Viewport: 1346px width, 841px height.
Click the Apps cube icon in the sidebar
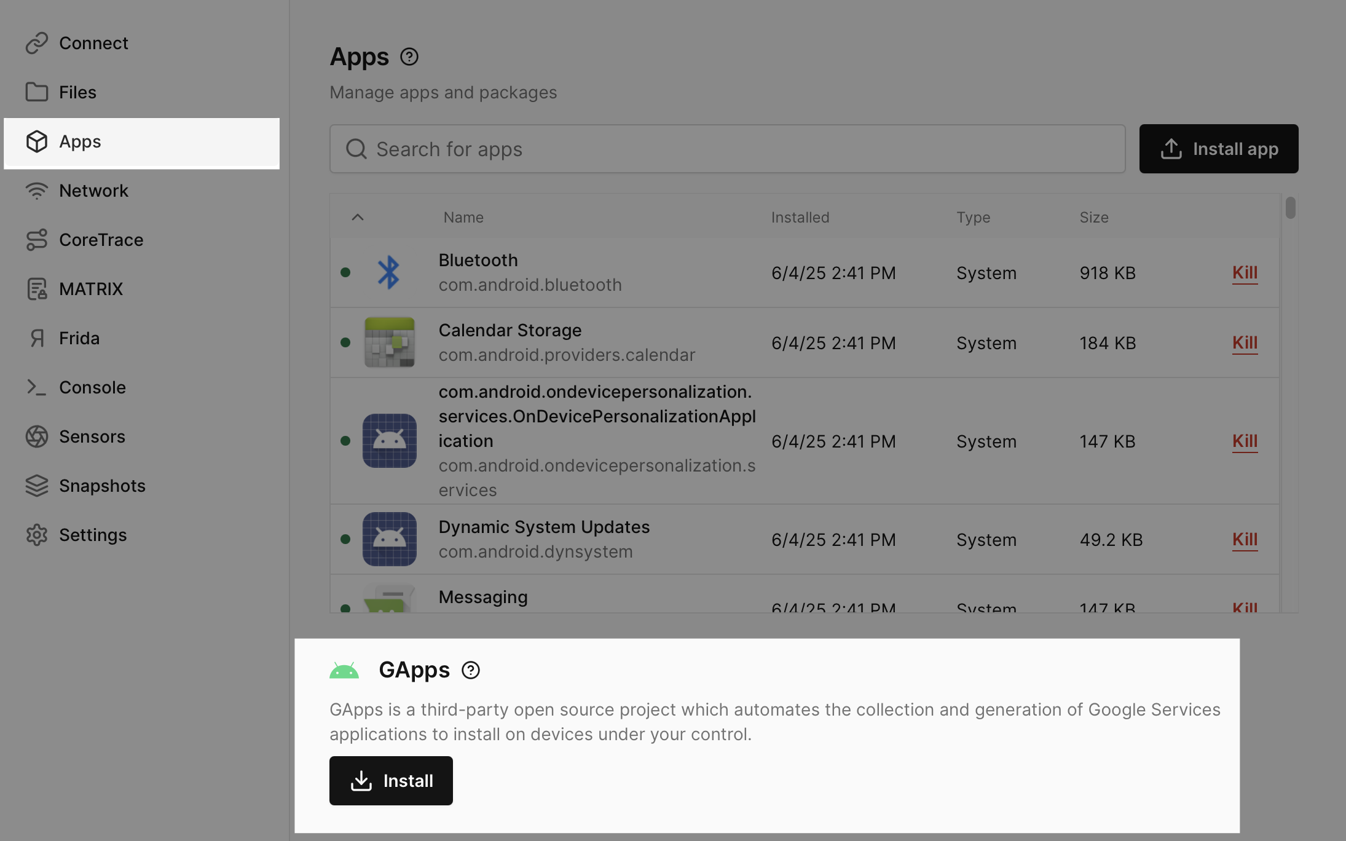(37, 141)
